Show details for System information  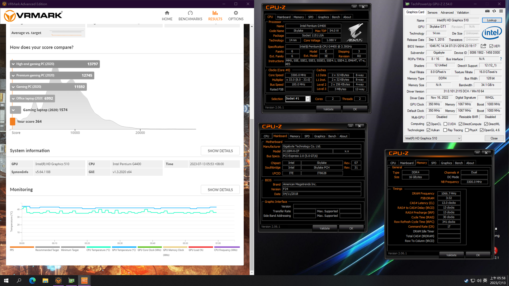220,151
